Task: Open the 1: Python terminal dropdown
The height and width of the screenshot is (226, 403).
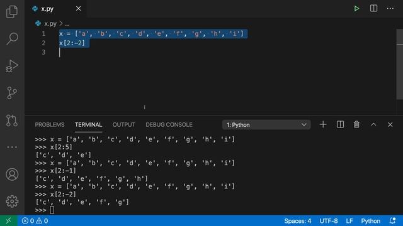Action: tap(266, 125)
